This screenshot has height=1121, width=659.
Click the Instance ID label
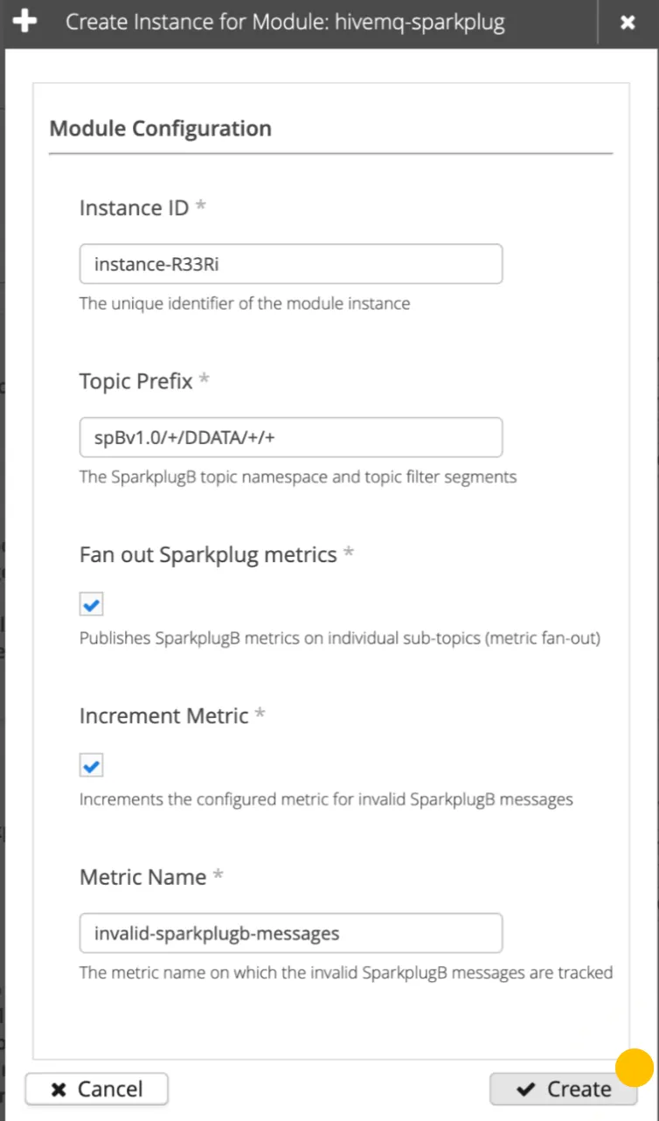pos(134,208)
